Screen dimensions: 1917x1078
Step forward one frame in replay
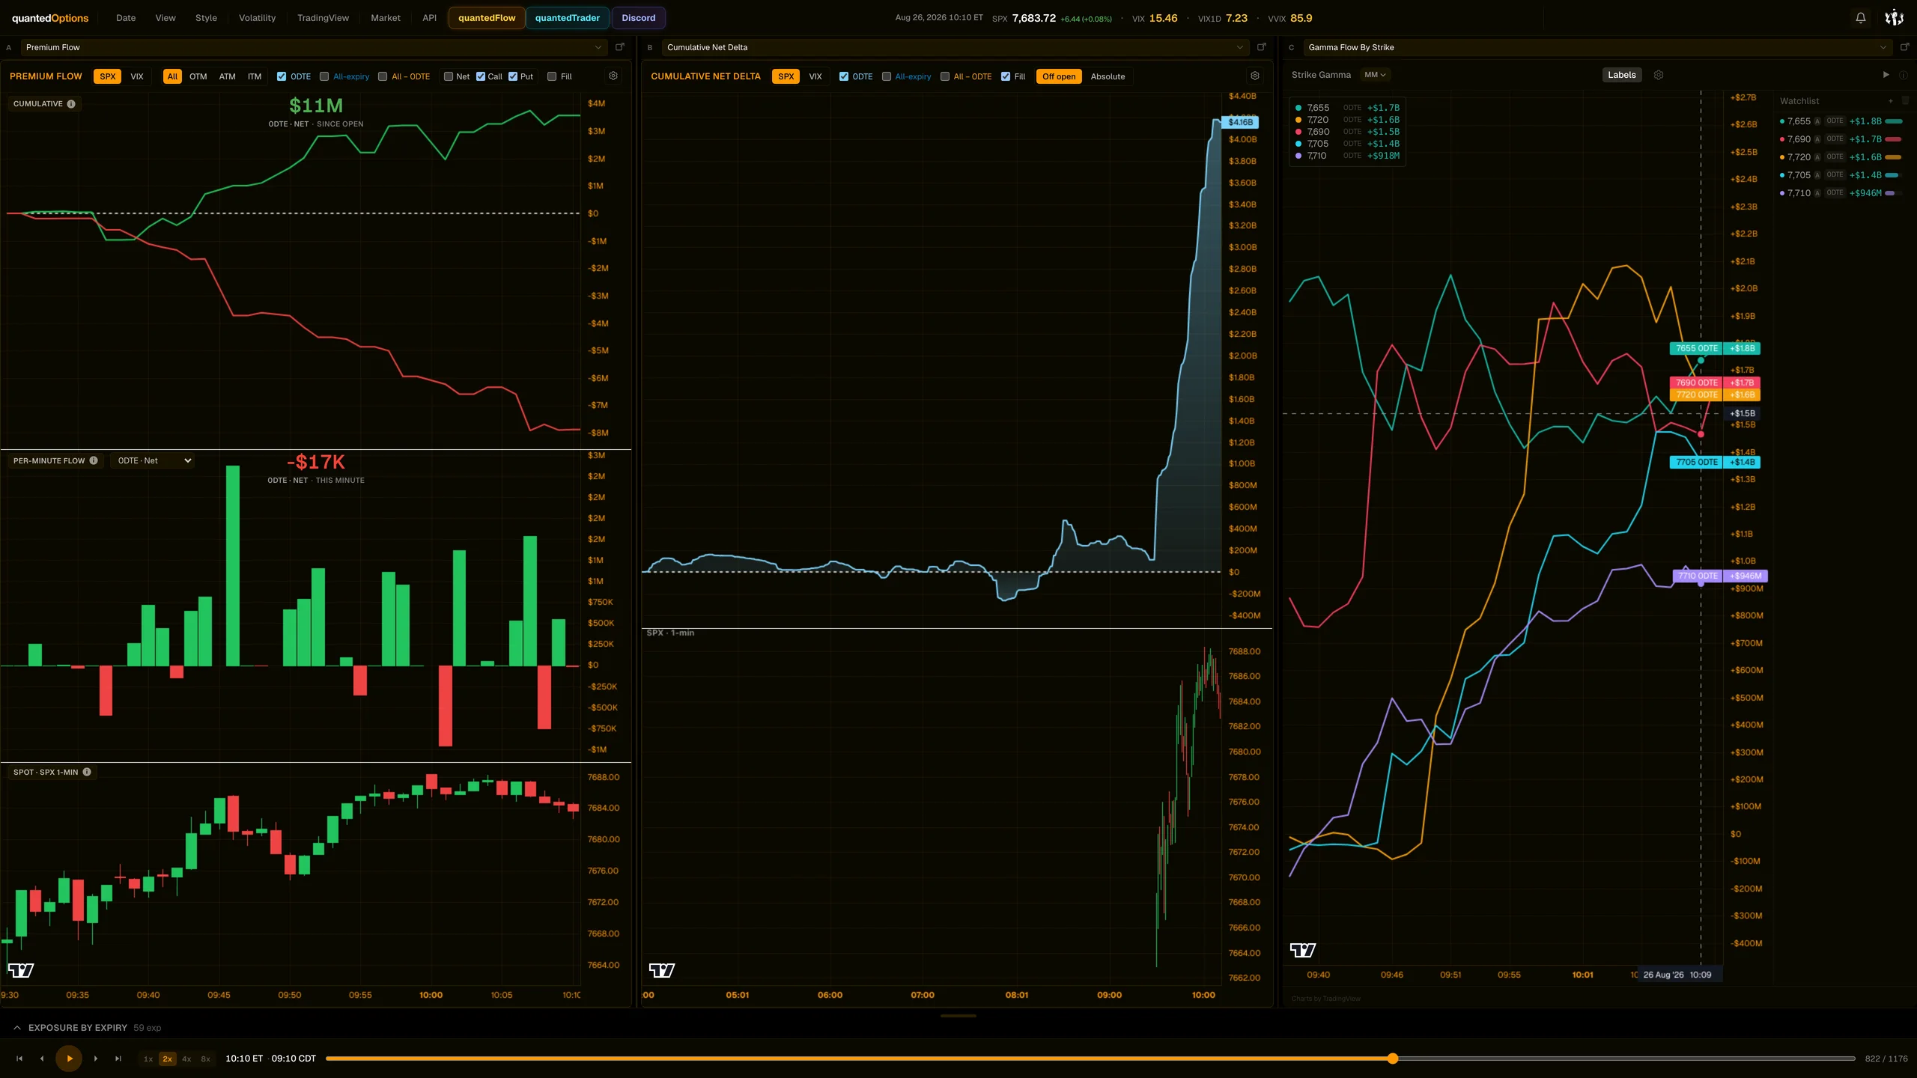click(x=96, y=1059)
